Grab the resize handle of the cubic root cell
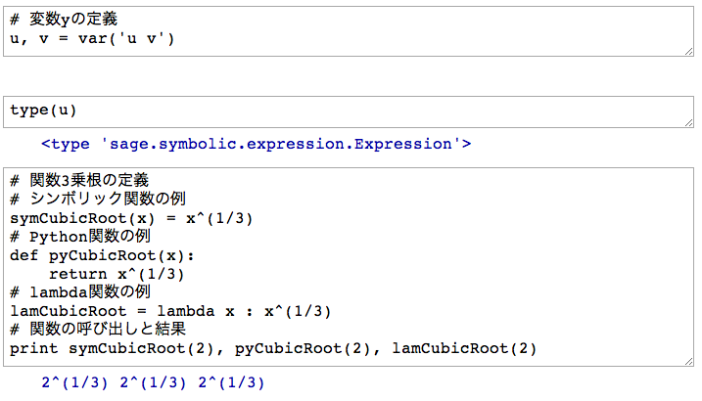Viewport: 702px width, 401px height. tap(689, 363)
